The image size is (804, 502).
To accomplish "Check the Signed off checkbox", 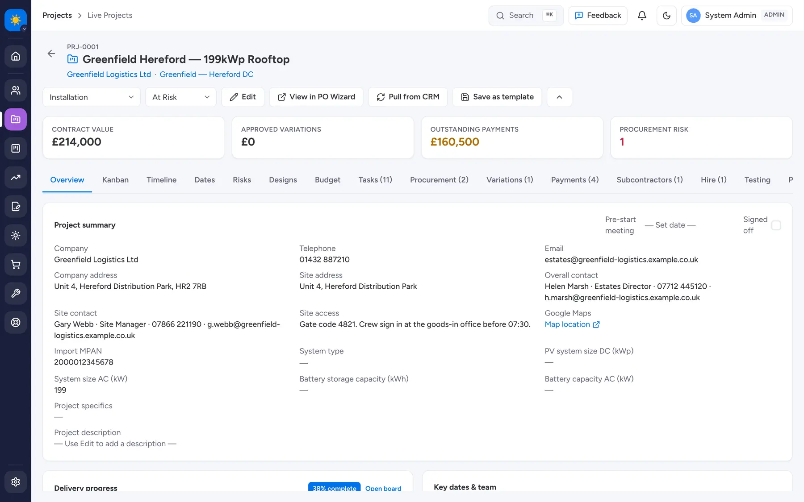I will 776,225.
